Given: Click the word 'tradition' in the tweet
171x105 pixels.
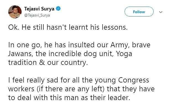Looking at the screenshot, I should tap(22, 63).
